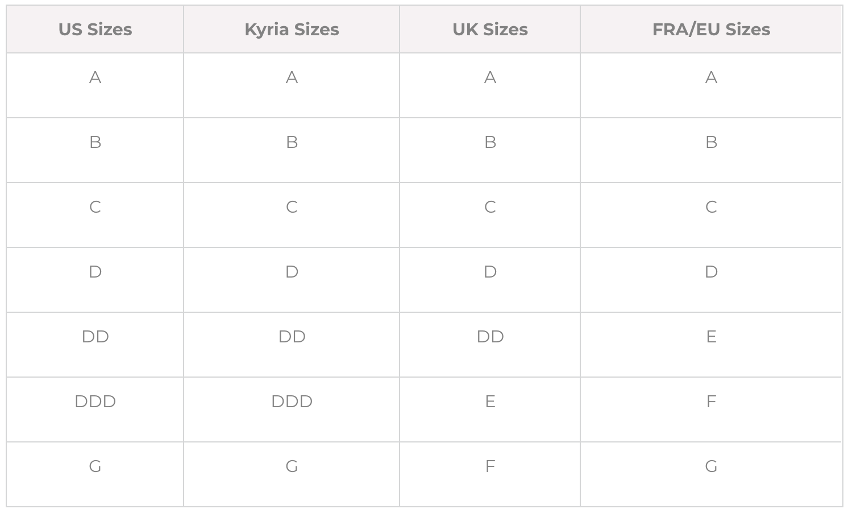
Task: Select the G cell under US Sizes
Action: click(95, 474)
